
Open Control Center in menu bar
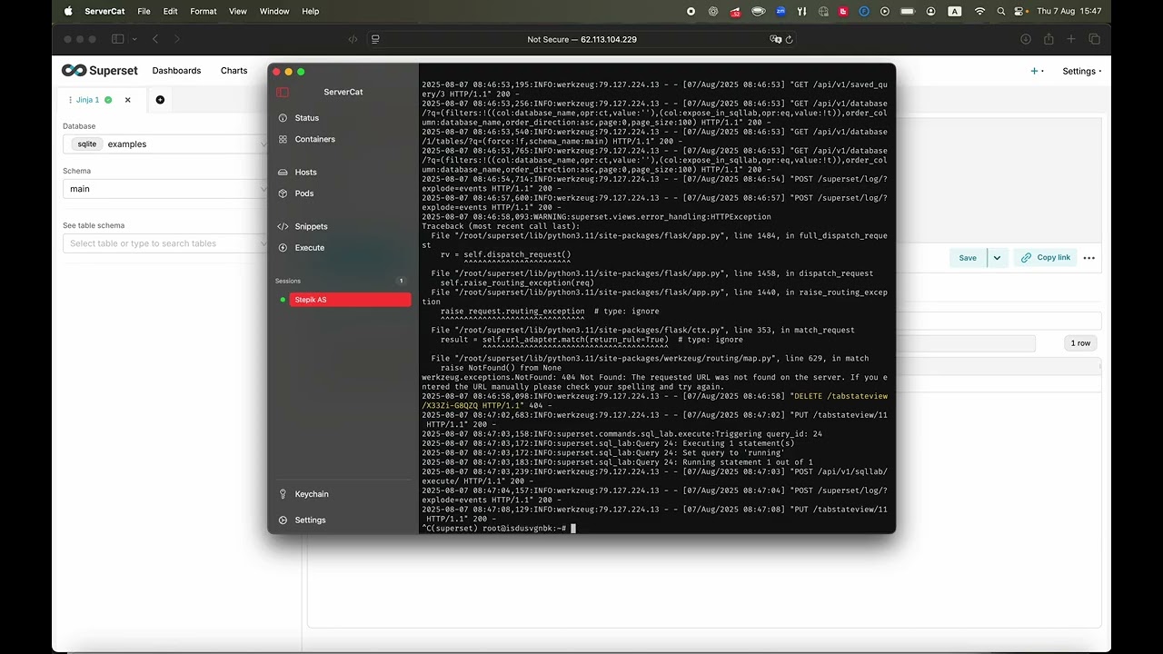tap(1020, 11)
